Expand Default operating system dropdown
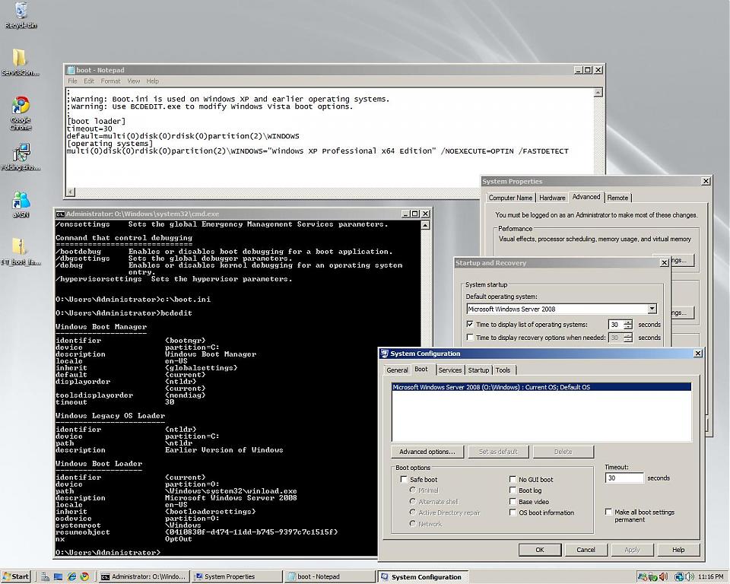This screenshot has width=730, height=584. (x=652, y=309)
